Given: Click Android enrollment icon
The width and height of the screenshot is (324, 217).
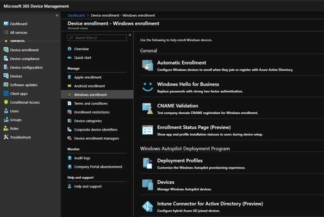Looking at the screenshot, I should tap(69, 86).
